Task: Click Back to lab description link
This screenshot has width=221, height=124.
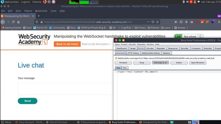Action: (x=96, y=44)
